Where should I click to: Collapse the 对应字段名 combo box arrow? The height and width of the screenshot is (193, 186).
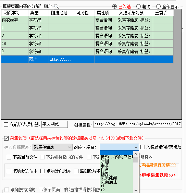pyautogui.click(x=136, y=147)
